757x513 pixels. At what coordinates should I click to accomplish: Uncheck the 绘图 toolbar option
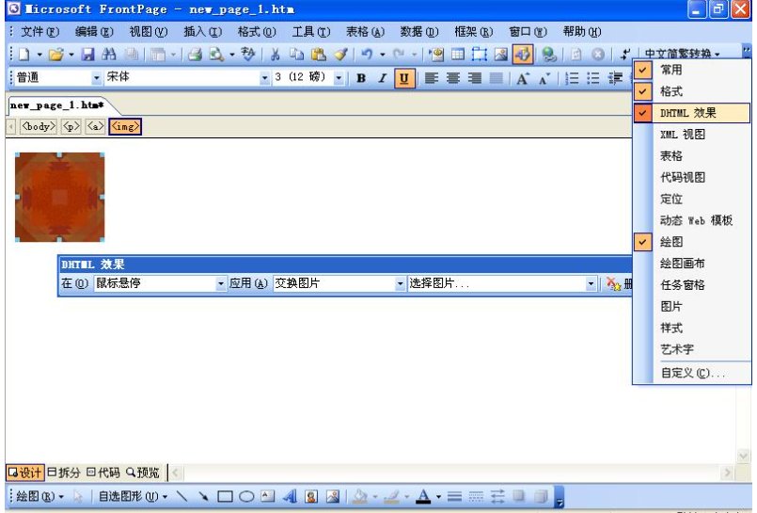tap(692, 242)
